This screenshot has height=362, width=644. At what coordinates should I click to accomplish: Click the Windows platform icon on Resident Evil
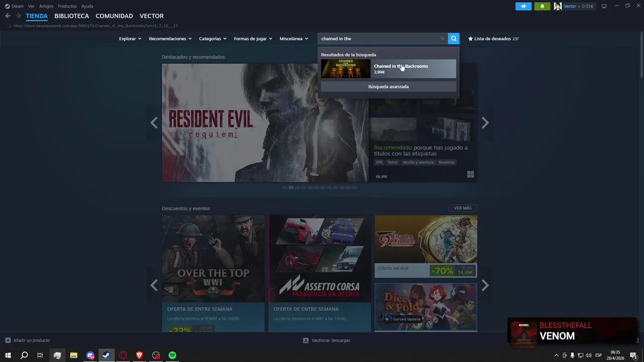click(x=470, y=174)
